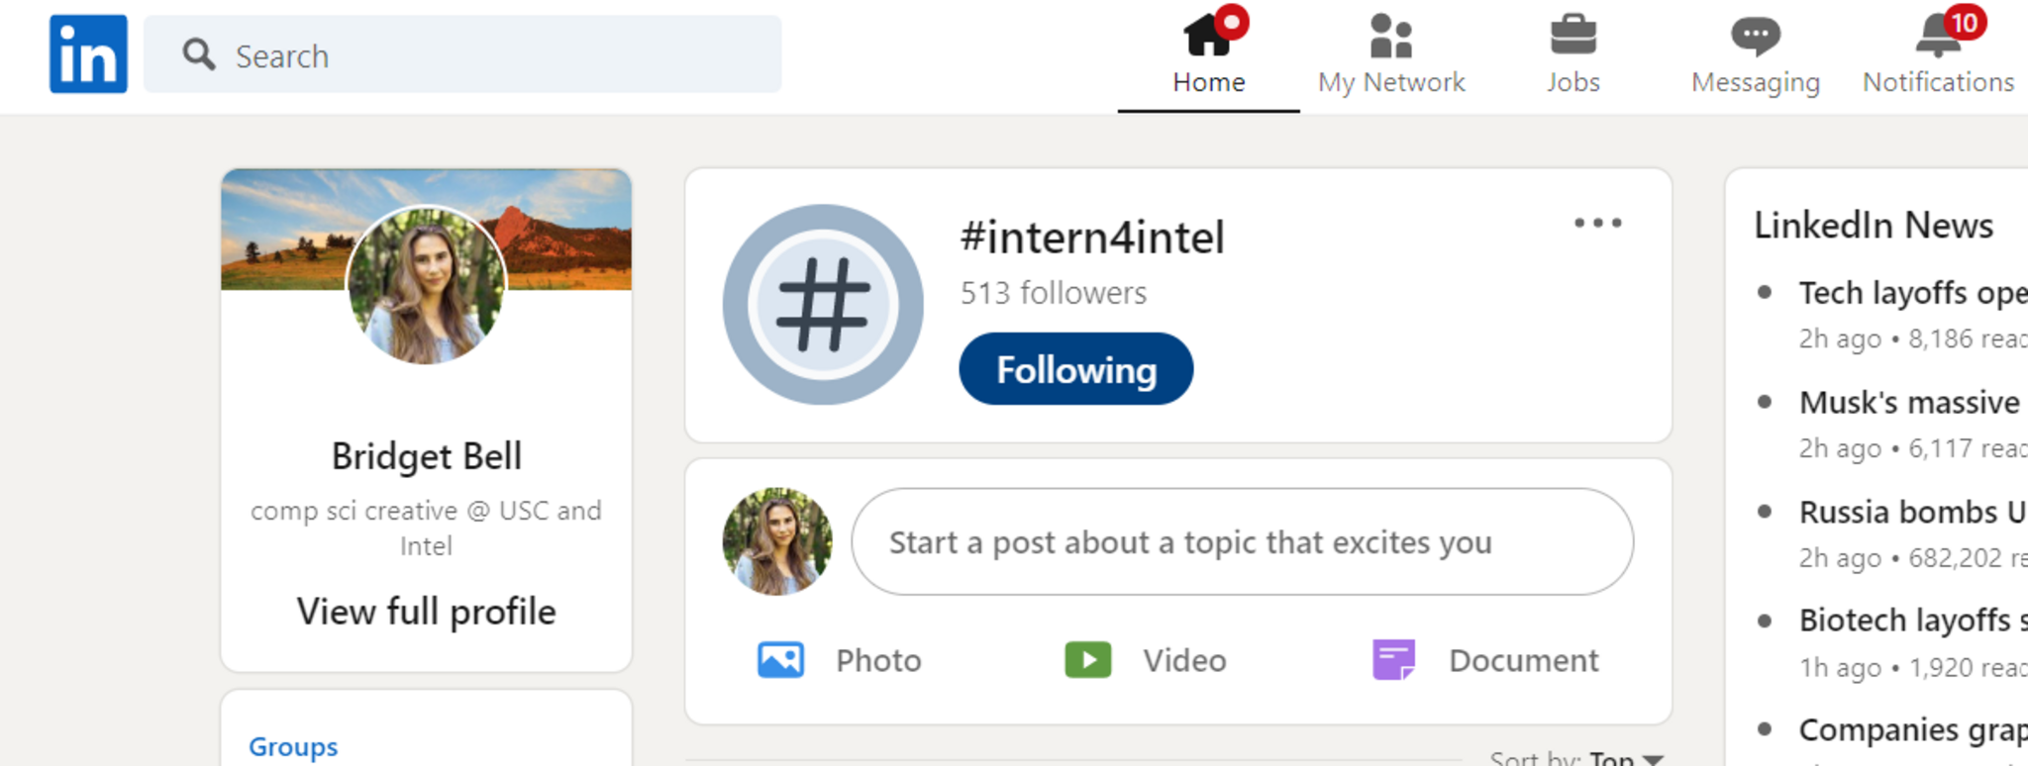Open the hashtag card three-dot menu
This screenshot has height=766, width=2028.
point(1598,224)
